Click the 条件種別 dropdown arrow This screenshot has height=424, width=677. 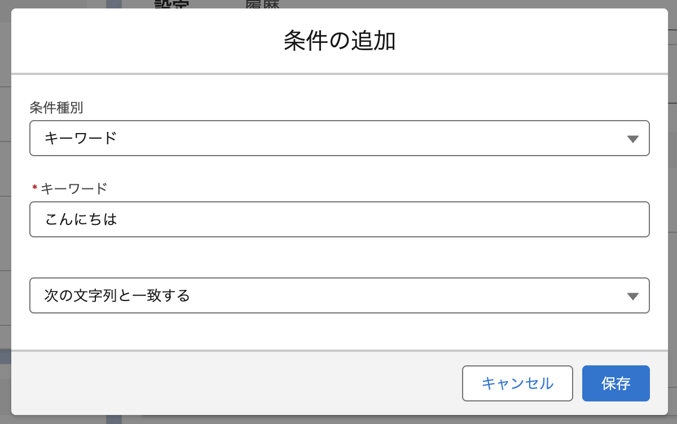pyautogui.click(x=632, y=139)
